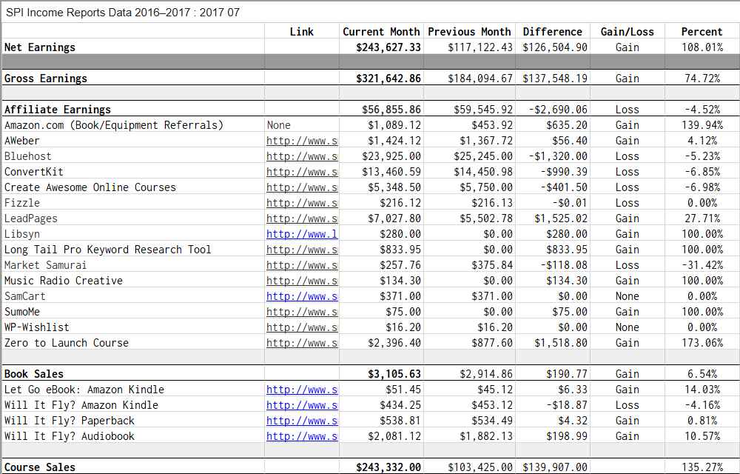Select the -$1,320.00 difference cell
The height and width of the screenshot is (474, 740).
pyautogui.click(x=558, y=156)
